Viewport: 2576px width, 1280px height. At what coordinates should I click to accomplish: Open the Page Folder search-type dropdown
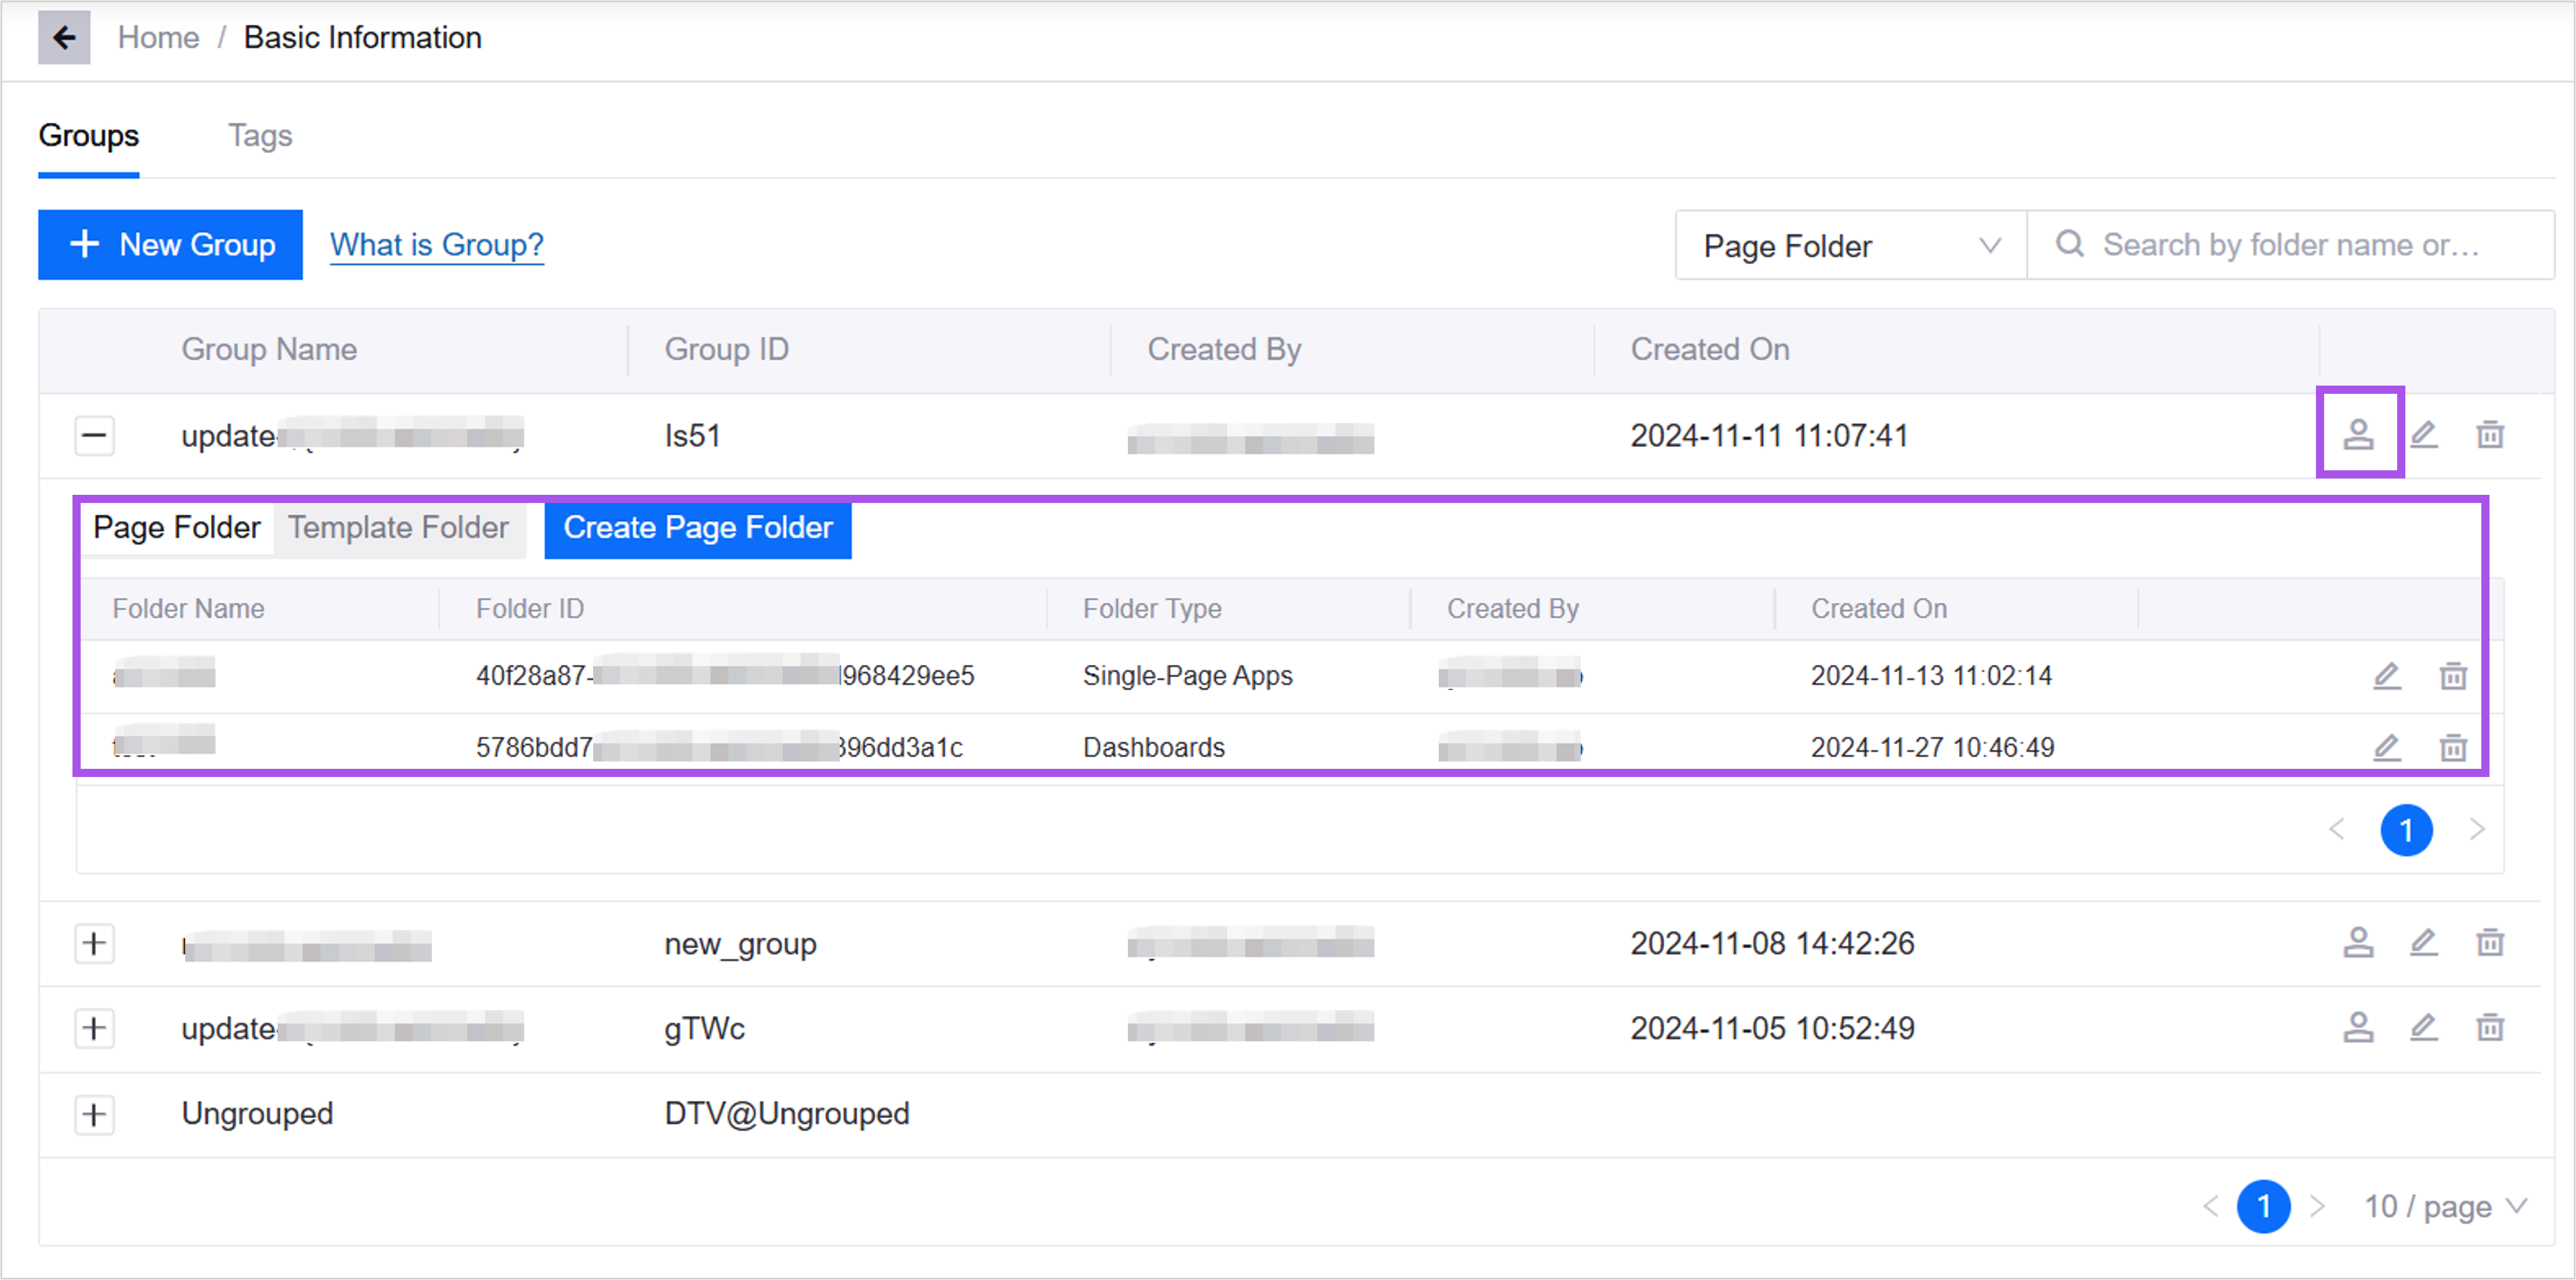[1850, 246]
